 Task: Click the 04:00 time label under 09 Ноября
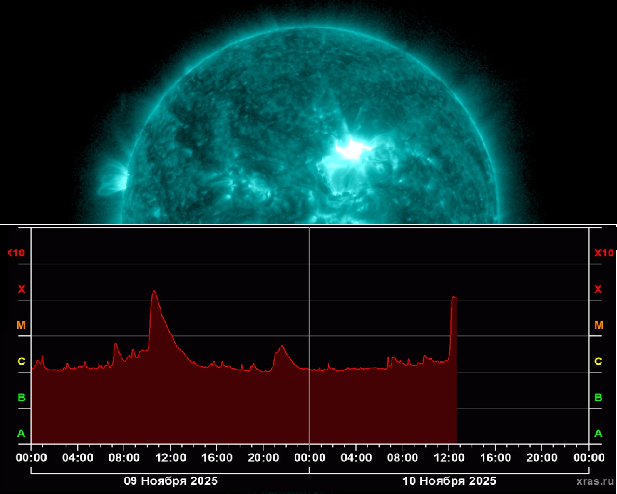point(78,457)
